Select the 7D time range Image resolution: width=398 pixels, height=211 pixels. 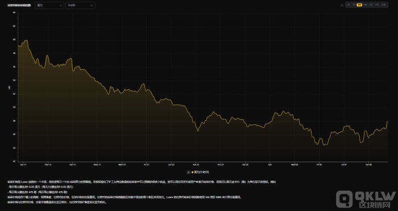354,5
